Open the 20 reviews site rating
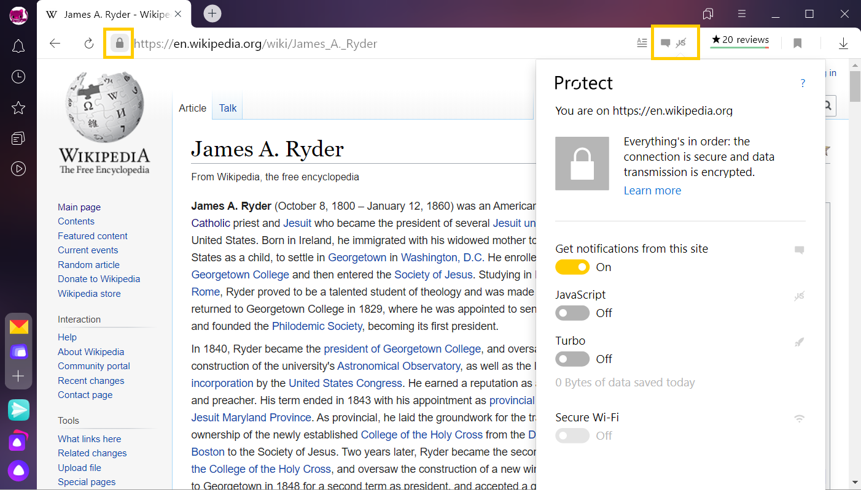The height and width of the screenshot is (490, 861). [x=739, y=40]
